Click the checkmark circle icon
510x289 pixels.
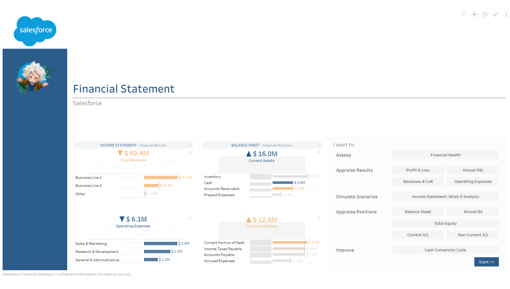(x=496, y=14)
